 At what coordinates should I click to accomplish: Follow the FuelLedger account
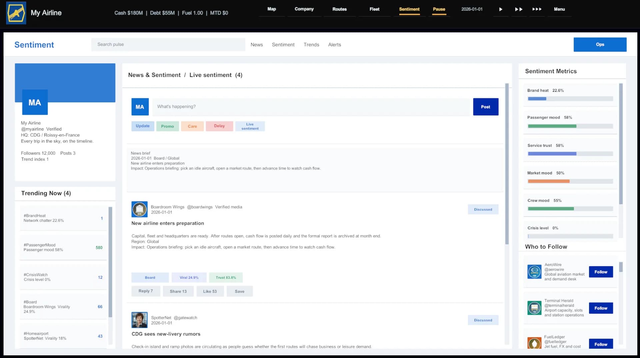[x=601, y=344]
